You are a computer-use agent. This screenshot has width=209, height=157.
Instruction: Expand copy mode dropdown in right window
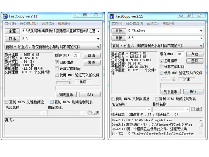click(201, 46)
